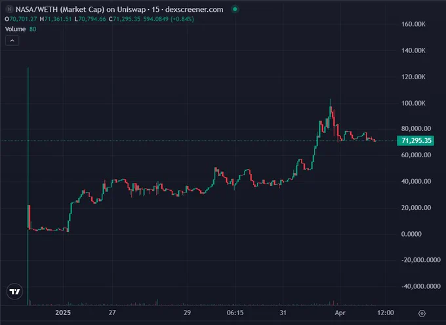Click the 27 date axis label

coord(112,313)
